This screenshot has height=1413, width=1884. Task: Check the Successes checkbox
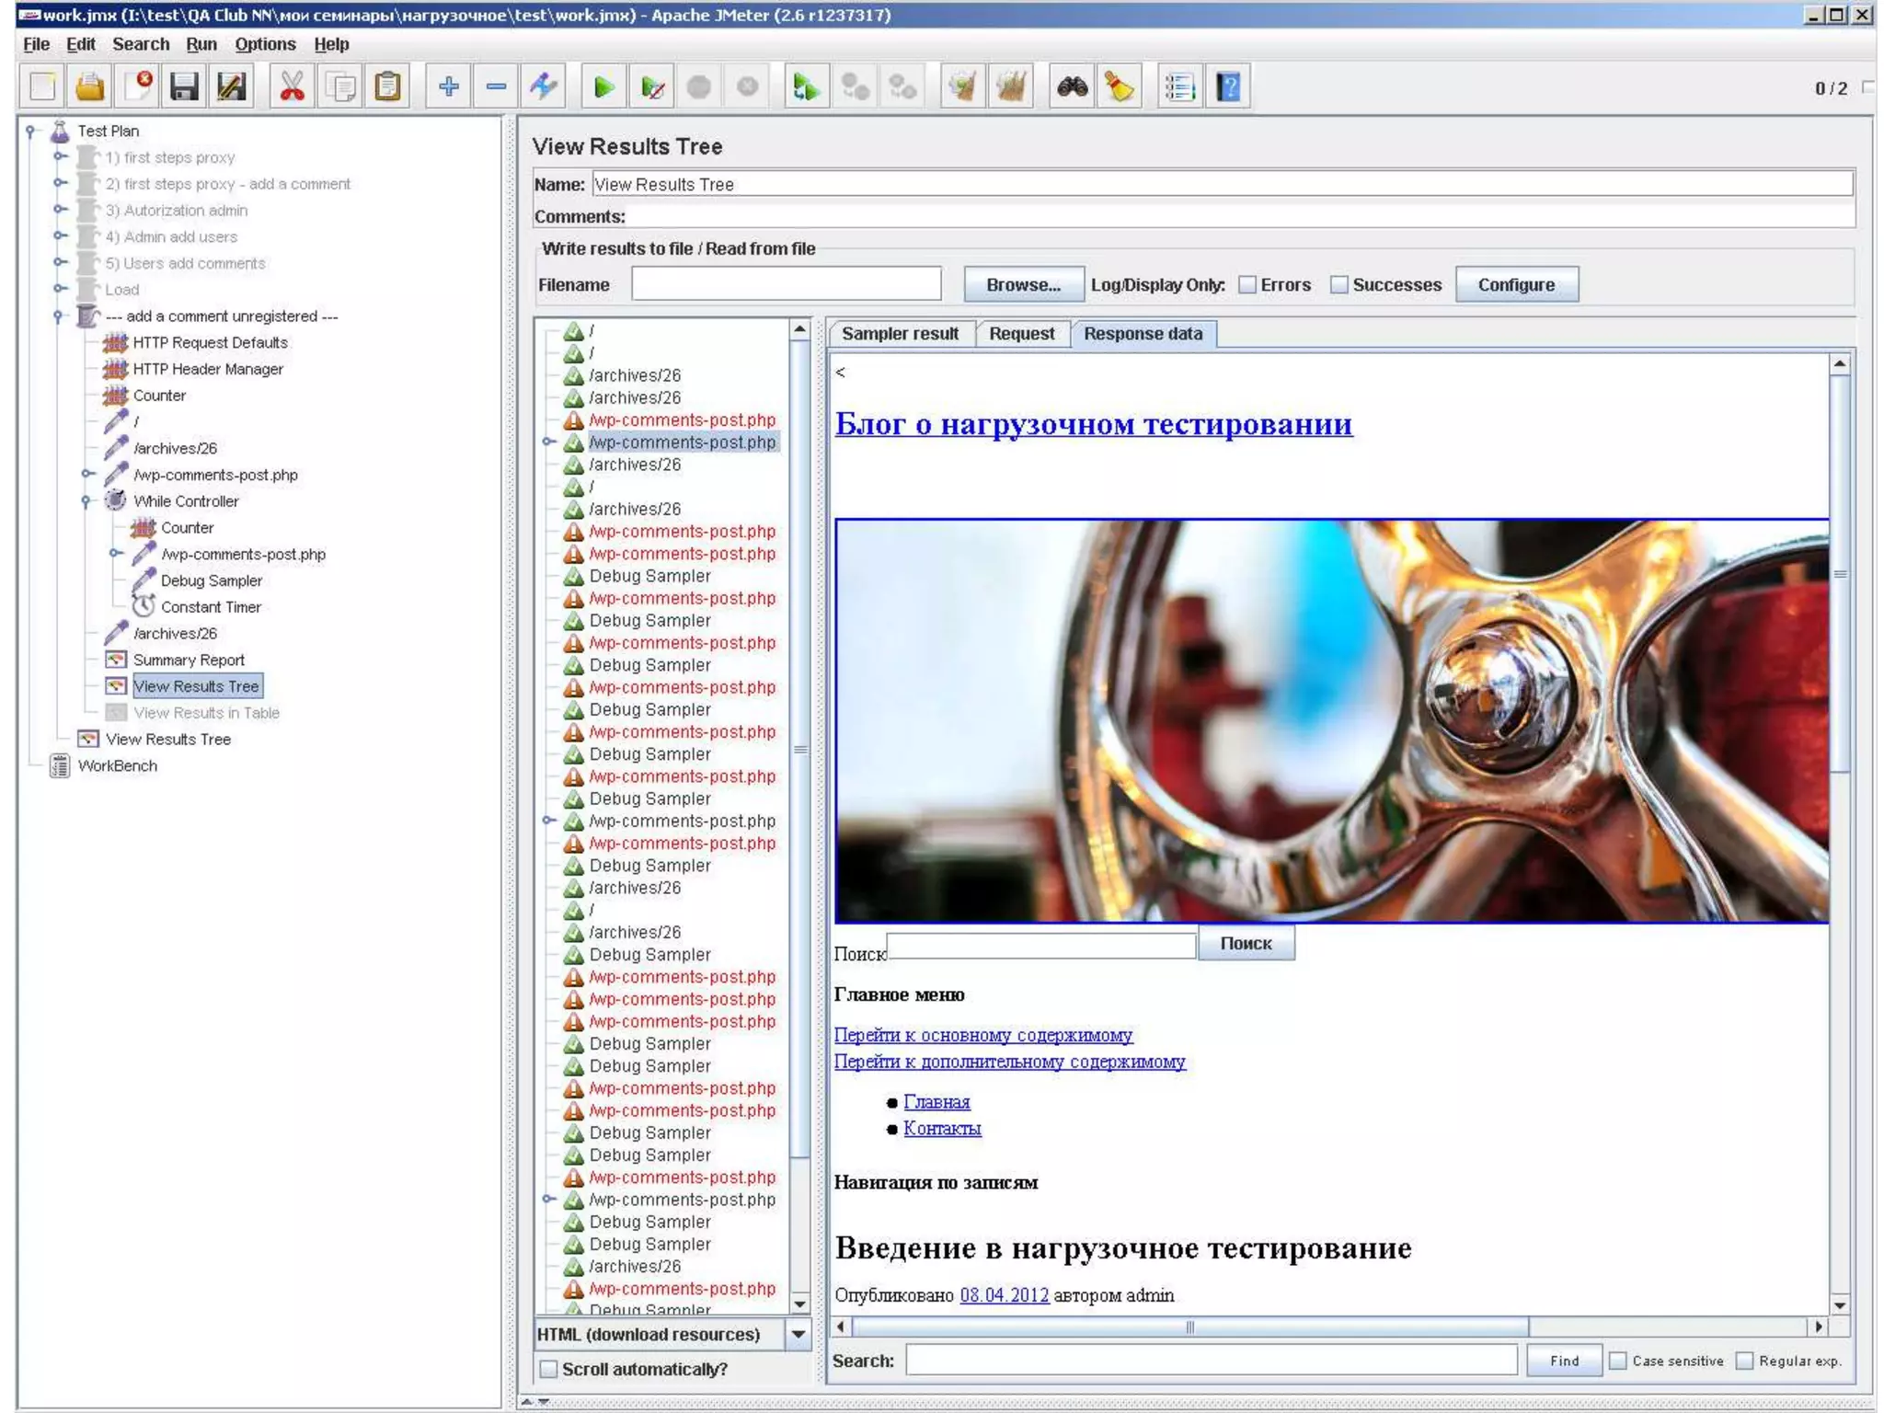pyautogui.click(x=1339, y=285)
